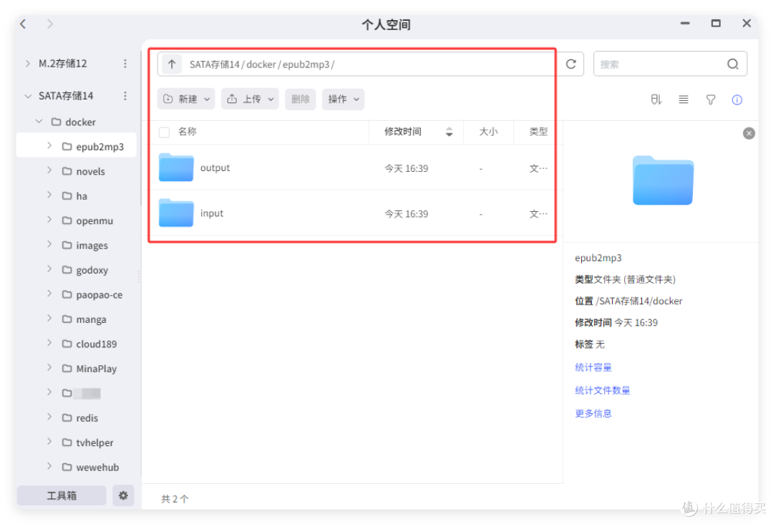Expand the images folder node
Image resolution: width=773 pixels, height=524 pixels.
click(x=49, y=245)
